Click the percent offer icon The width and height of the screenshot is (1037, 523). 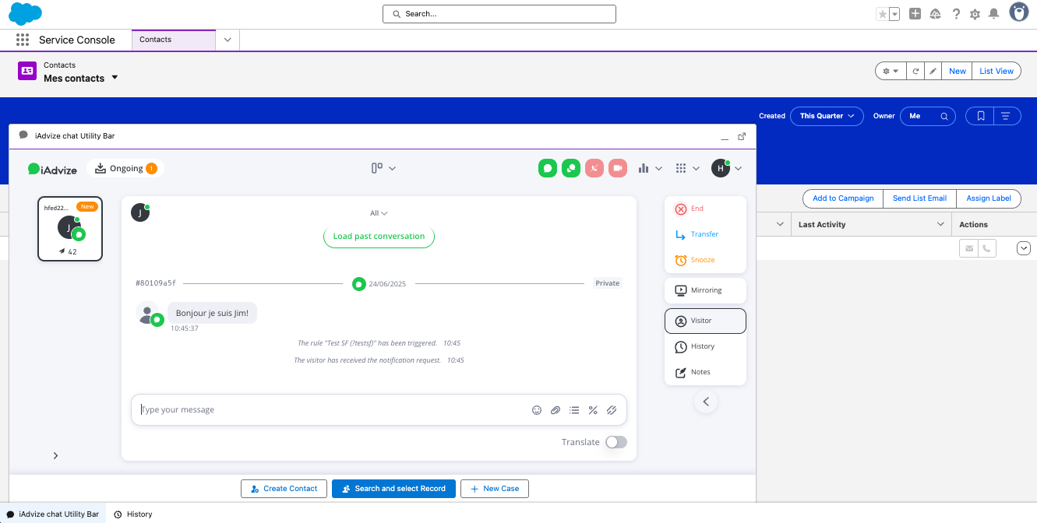[x=593, y=410]
